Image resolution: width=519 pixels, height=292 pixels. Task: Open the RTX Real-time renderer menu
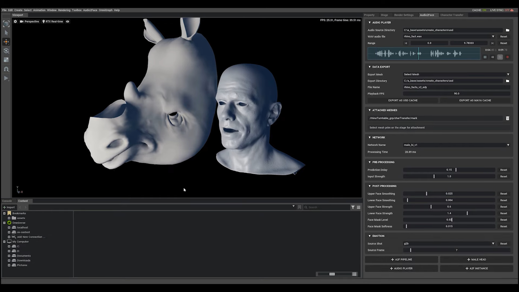[x=53, y=21]
